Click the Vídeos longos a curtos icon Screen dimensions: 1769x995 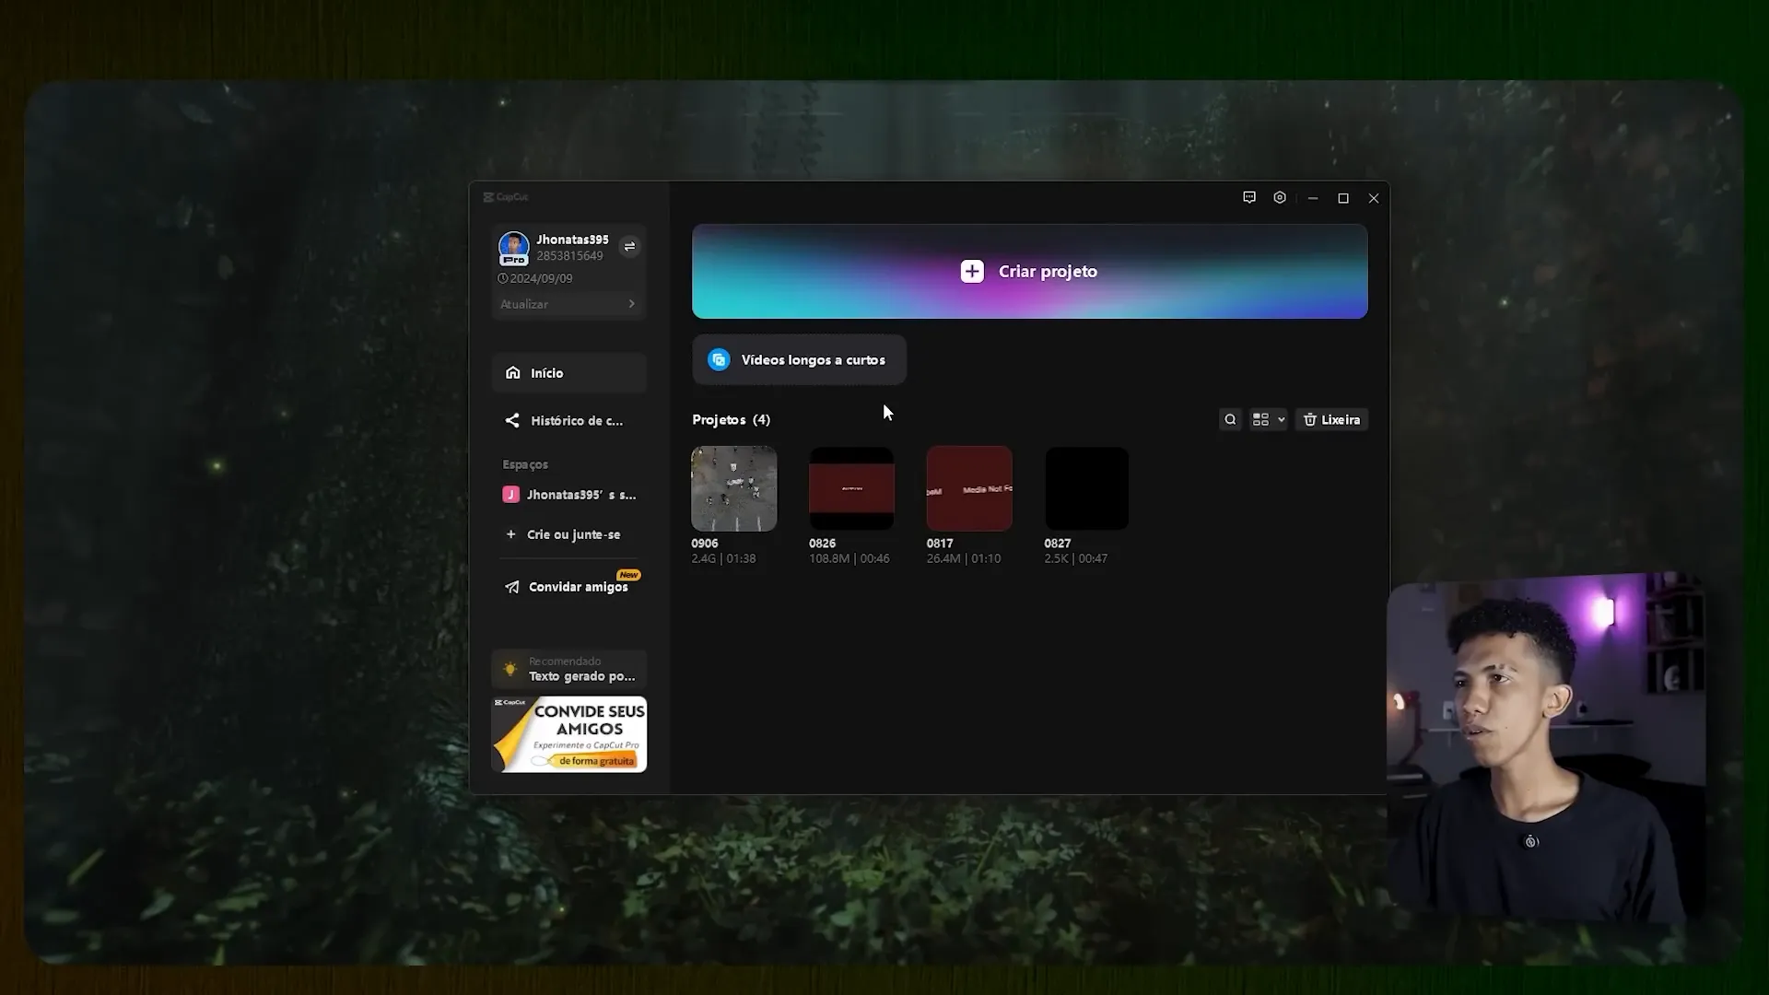pos(719,359)
